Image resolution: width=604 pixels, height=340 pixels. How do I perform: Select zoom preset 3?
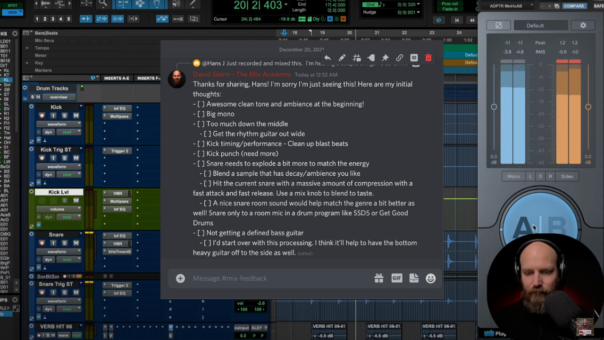[53, 19]
